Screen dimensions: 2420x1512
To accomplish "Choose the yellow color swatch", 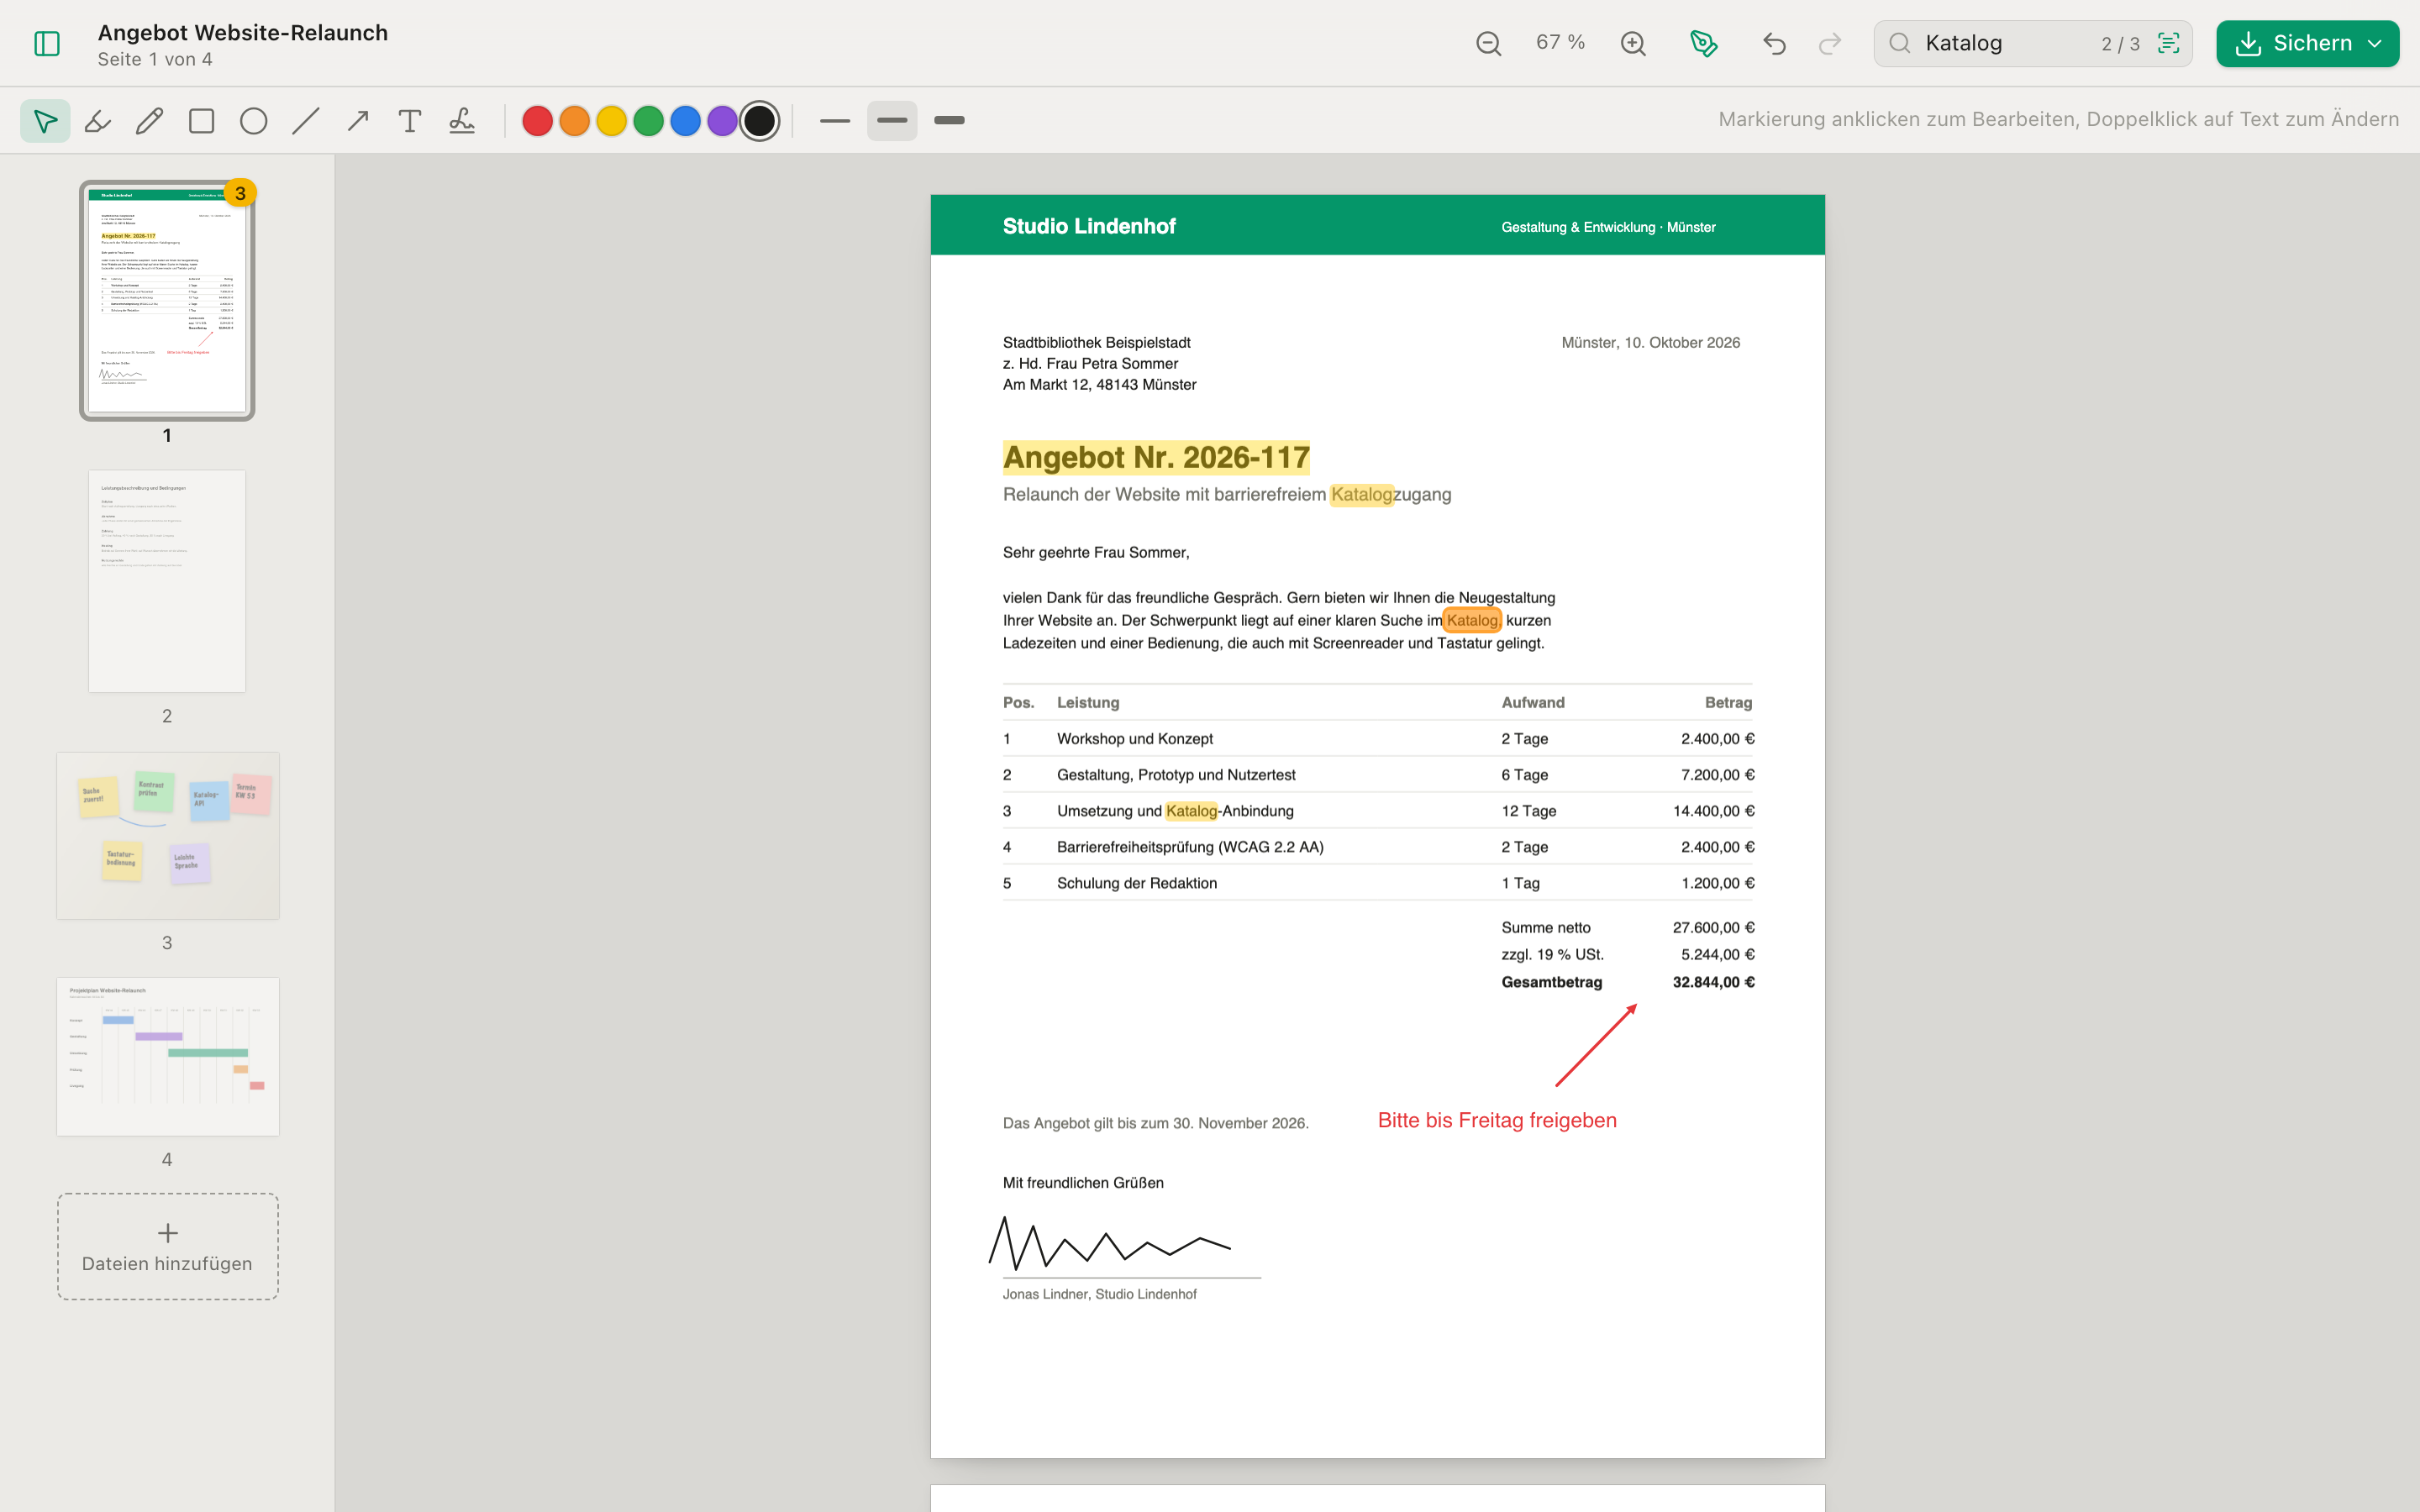I will tap(612, 121).
